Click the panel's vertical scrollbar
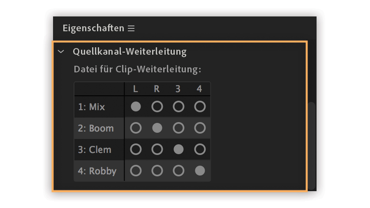 pyautogui.click(x=312, y=144)
